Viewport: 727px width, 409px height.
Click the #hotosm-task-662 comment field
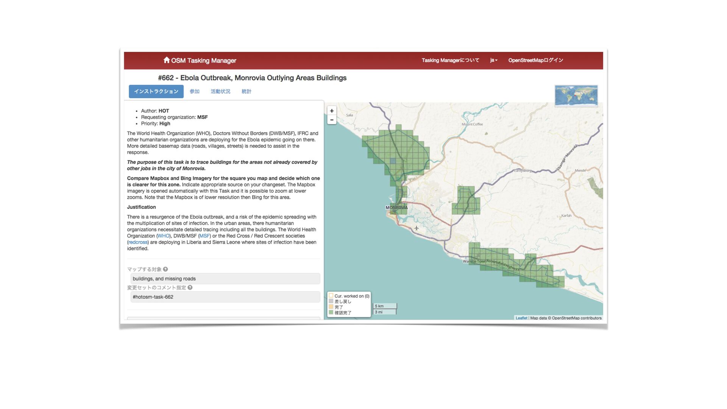coord(225,297)
